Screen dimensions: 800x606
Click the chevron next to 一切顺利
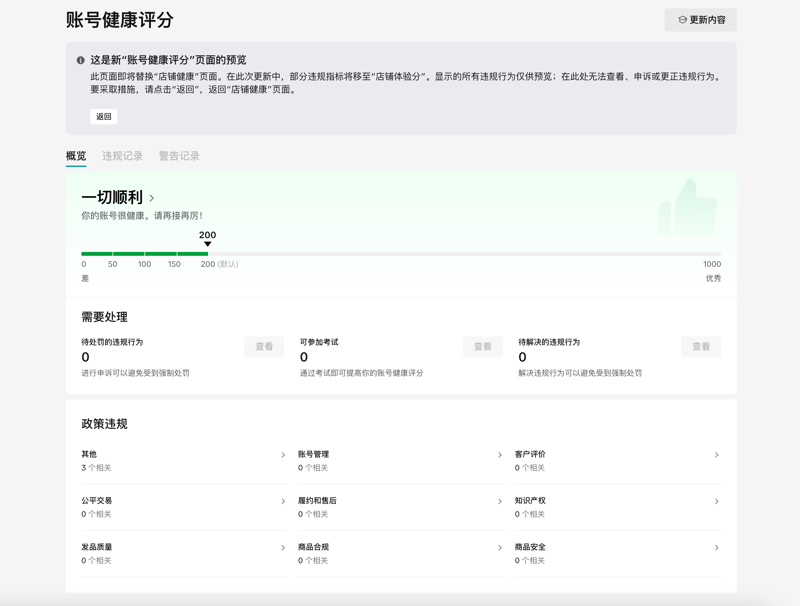click(x=152, y=198)
